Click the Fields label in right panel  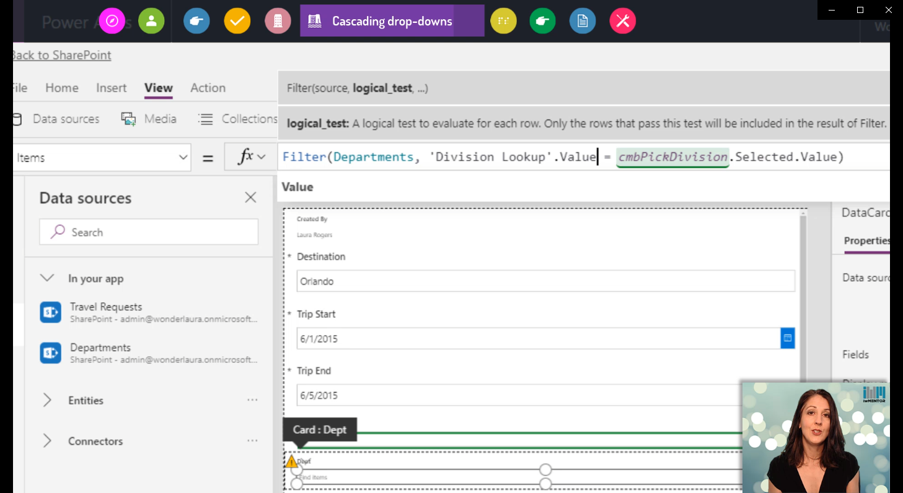(855, 354)
